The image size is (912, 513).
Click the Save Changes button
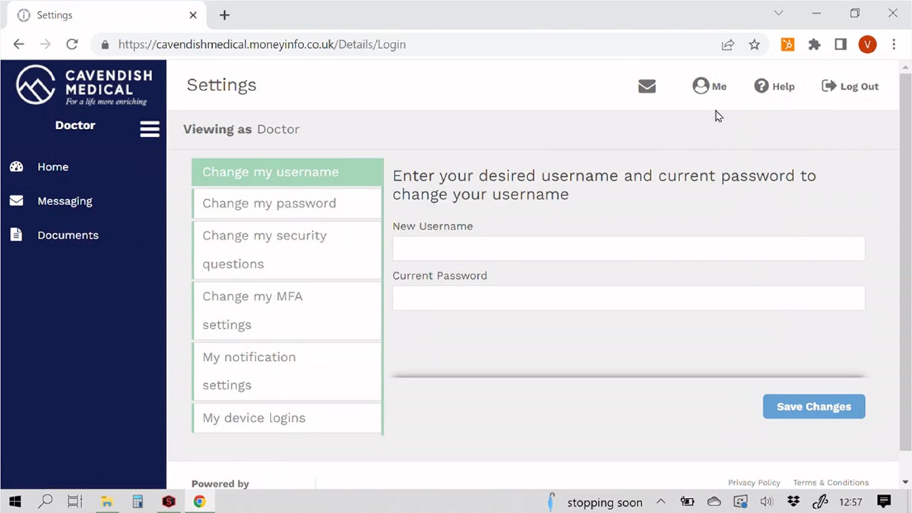pyautogui.click(x=814, y=407)
